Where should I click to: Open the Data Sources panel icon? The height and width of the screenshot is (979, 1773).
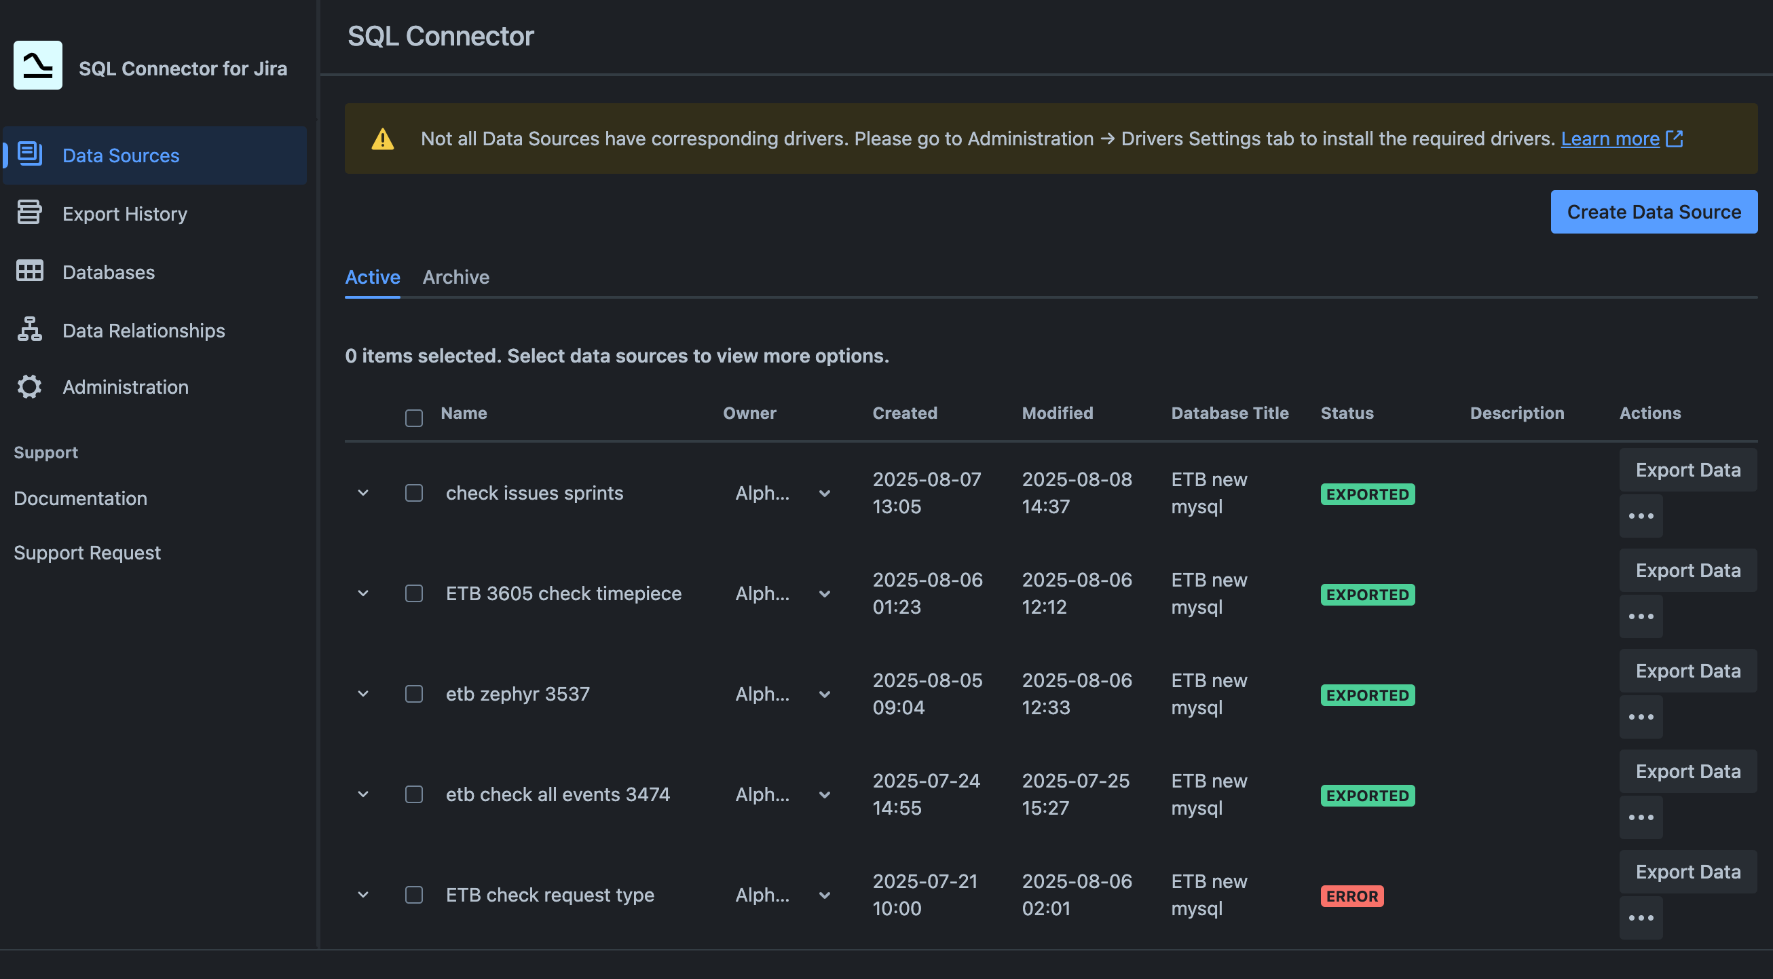(x=29, y=154)
